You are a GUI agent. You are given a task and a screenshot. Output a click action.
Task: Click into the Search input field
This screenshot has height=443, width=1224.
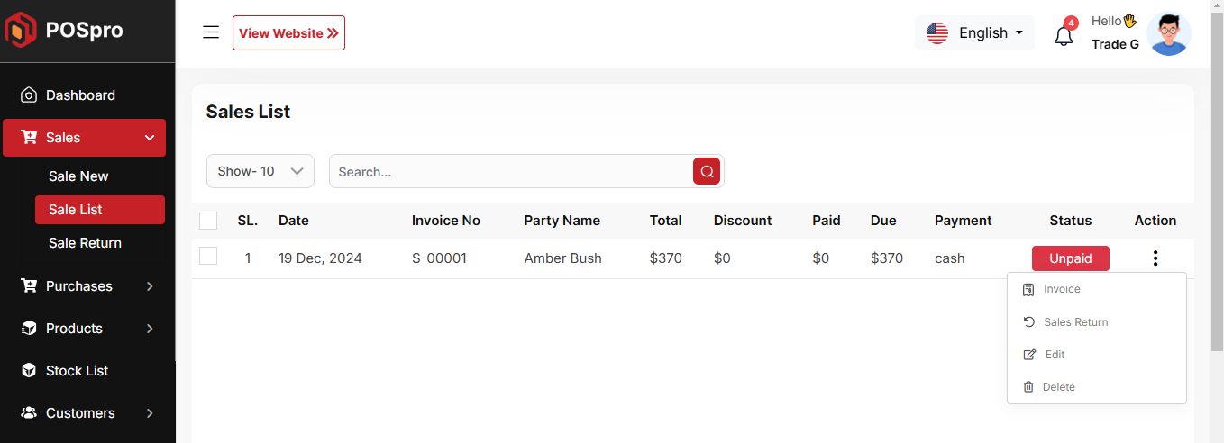click(510, 172)
